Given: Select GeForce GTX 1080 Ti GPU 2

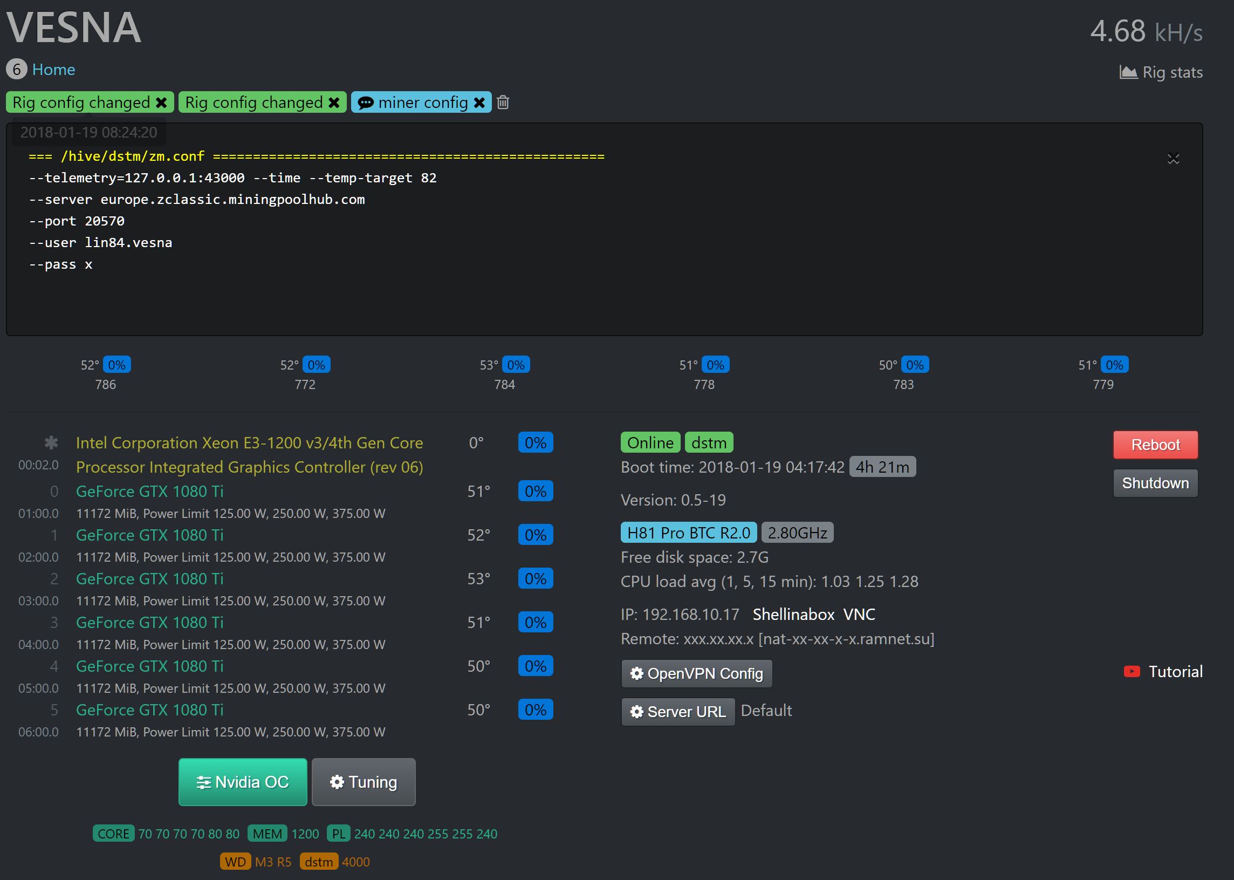Looking at the screenshot, I should pyautogui.click(x=149, y=579).
